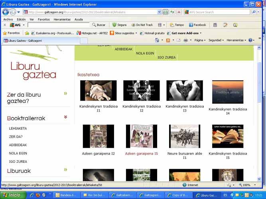This screenshot has width=266, height=199.
Task: Click the Add to favorites bar star icon
Action: pyautogui.click(x=27, y=33)
